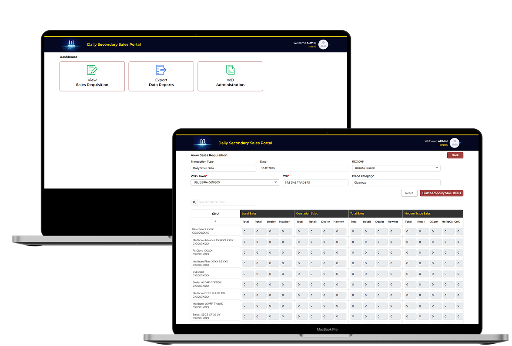The image size is (512, 346).
Task: Click the Outstation Sales column group header
Action: point(321,214)
